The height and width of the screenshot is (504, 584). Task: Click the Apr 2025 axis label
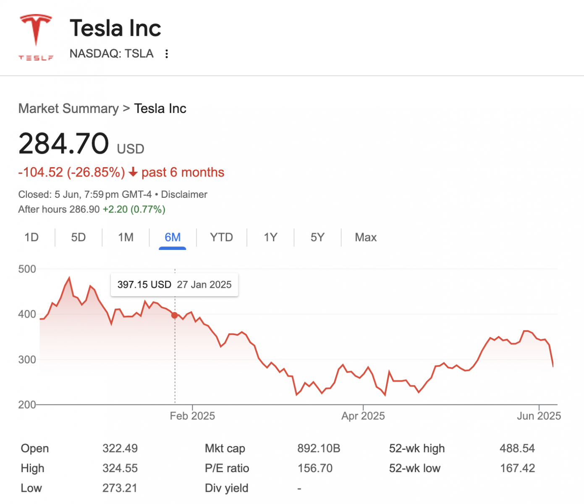(x=363, y=416)
